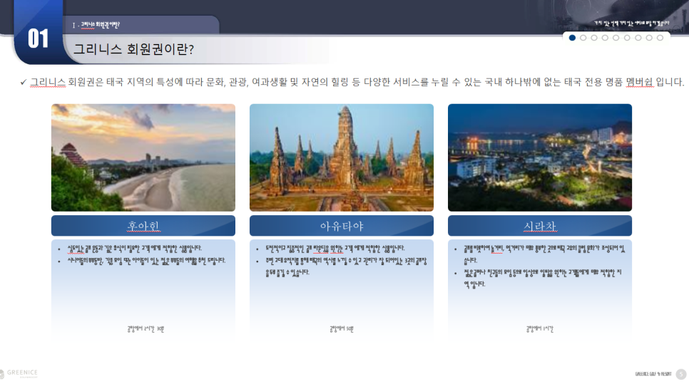Viewport: 689px width, 384px height.
Task: Click the GREENICE GOLF & RESORT footer text
Action: [x=653, y=374]
